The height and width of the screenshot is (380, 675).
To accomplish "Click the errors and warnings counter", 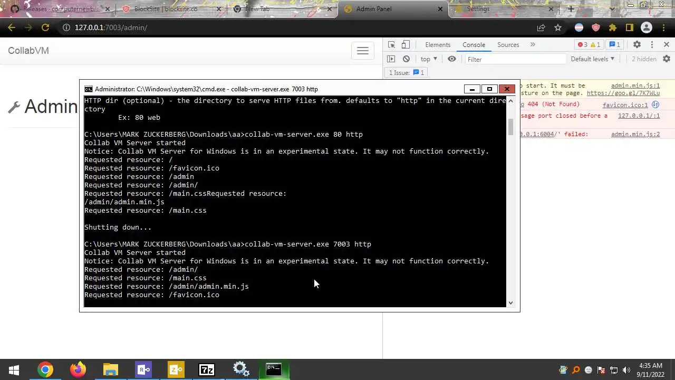I will 589,45.
